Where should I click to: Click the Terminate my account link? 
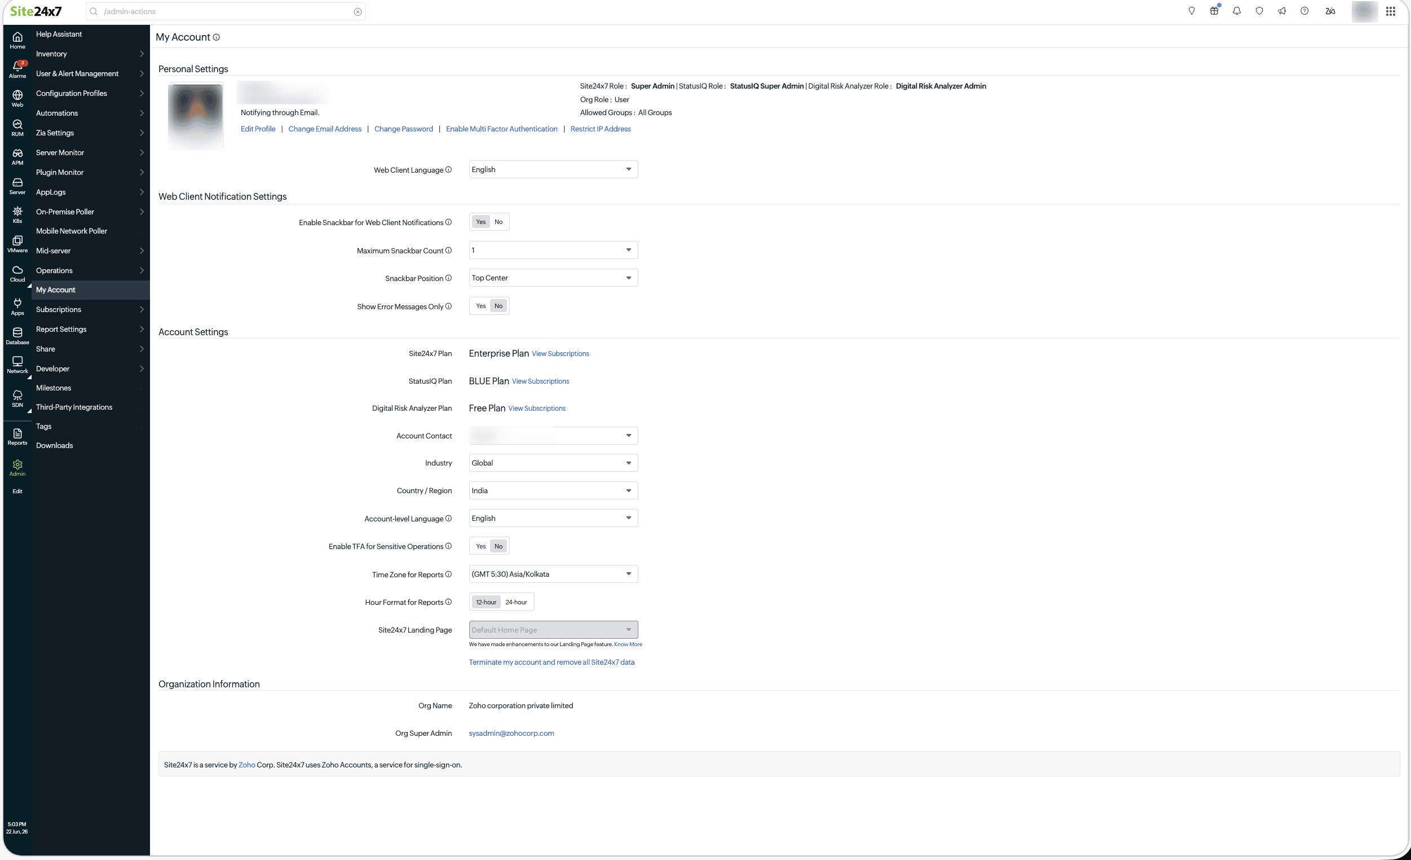[552, 662]
